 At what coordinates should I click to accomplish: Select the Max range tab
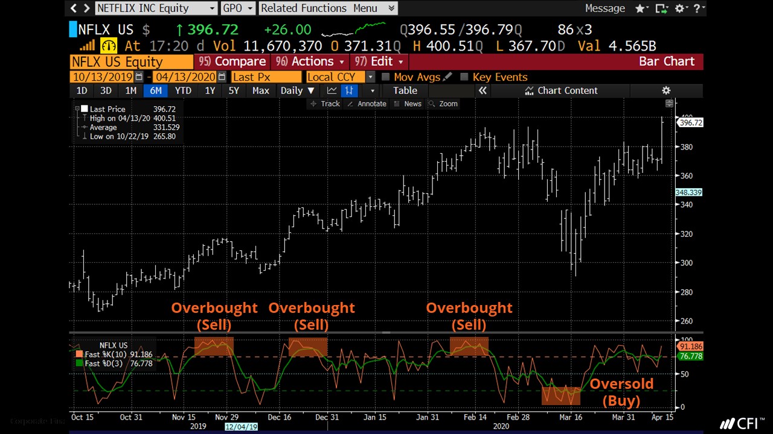click(x=261, y=90)
